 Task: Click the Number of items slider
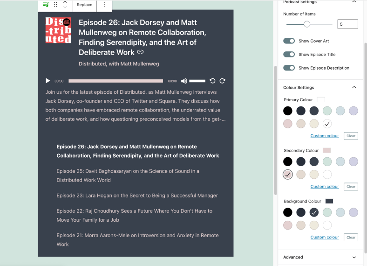[309, 24]
